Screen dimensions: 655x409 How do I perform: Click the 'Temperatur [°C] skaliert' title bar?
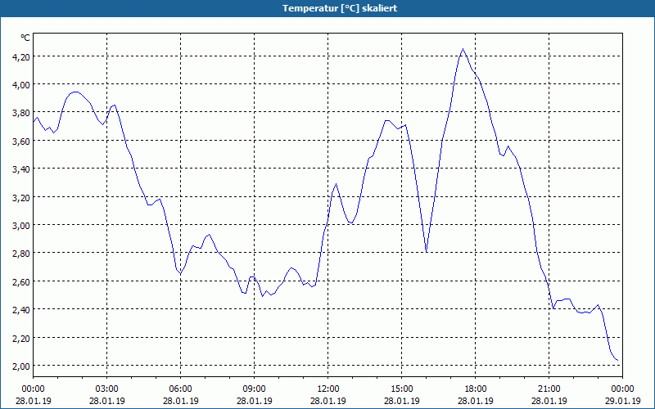[x=327, y=8]
